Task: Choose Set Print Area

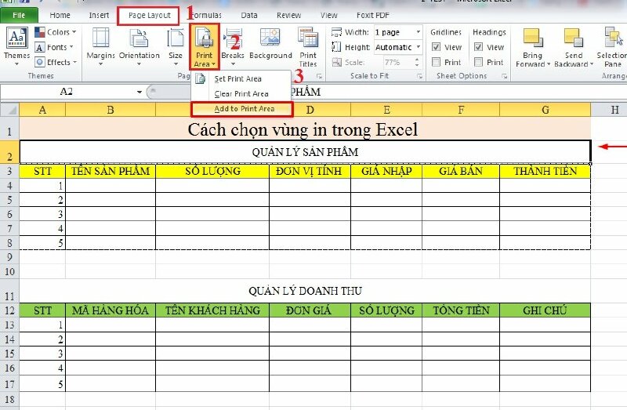Action: point(241,79)
